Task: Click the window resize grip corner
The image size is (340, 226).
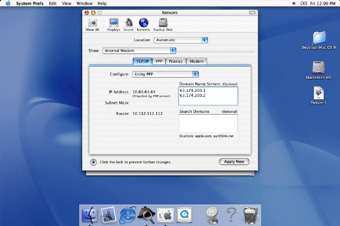Action: pos(252,173)
